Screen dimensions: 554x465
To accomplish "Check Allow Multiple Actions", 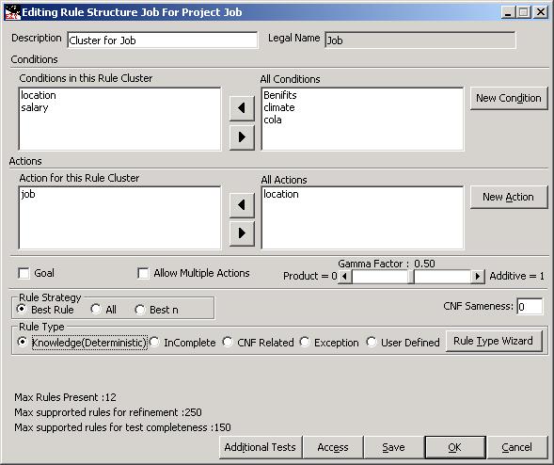I will 143,273.
